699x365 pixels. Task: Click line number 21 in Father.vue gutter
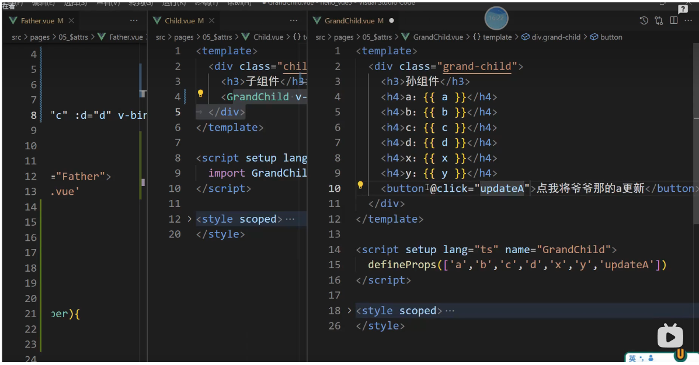[30, 314]
